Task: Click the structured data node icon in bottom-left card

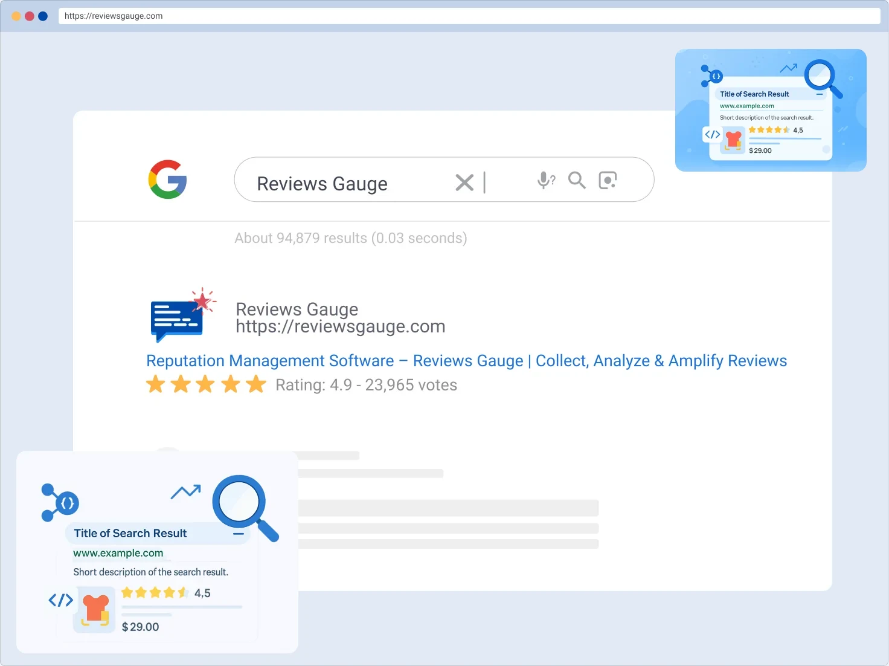Action: 60,502
